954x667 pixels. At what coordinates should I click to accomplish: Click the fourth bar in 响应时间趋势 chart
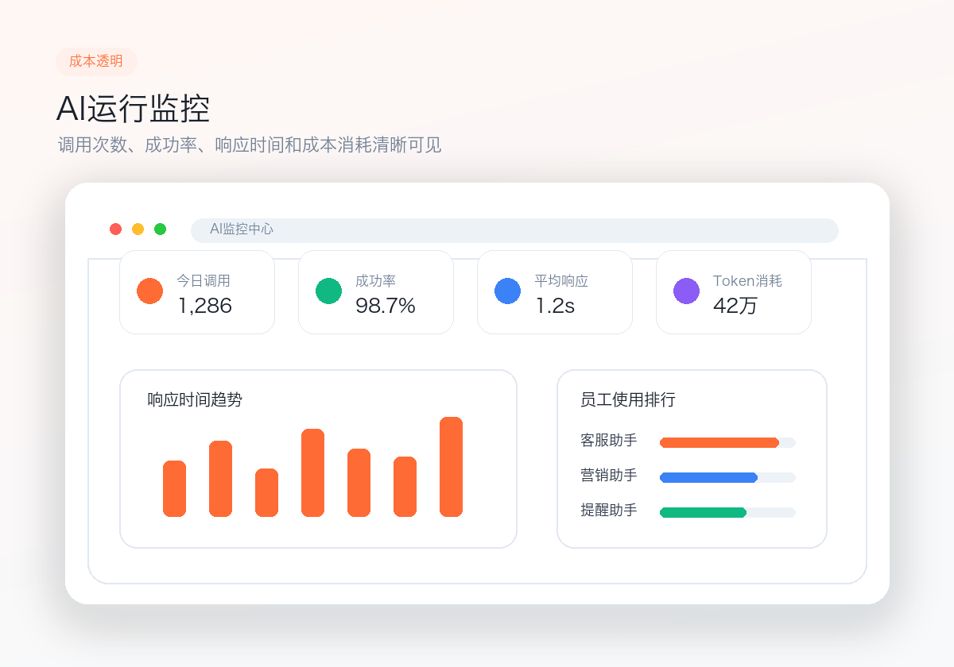[312, 472]
